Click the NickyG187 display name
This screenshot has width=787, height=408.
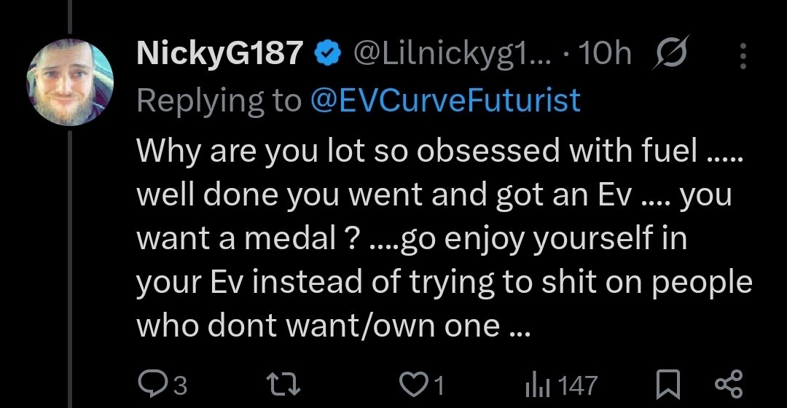tap(220, 54)
